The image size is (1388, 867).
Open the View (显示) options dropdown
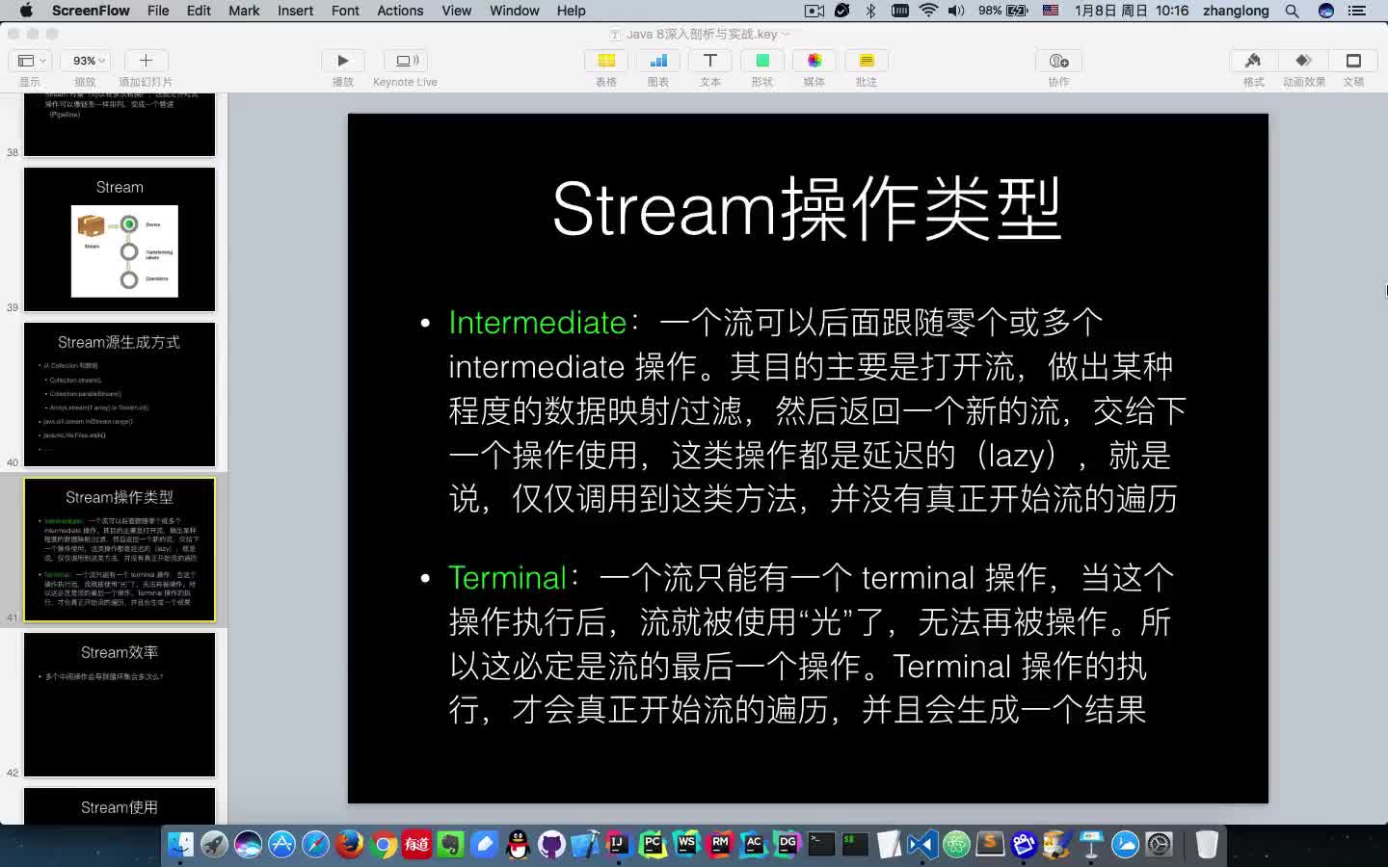[x=31, y=61]
